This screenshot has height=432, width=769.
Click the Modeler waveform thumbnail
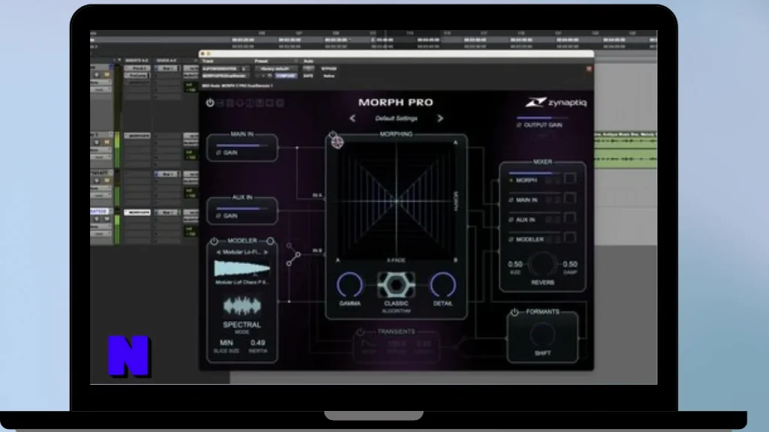[x=242, y=269]
